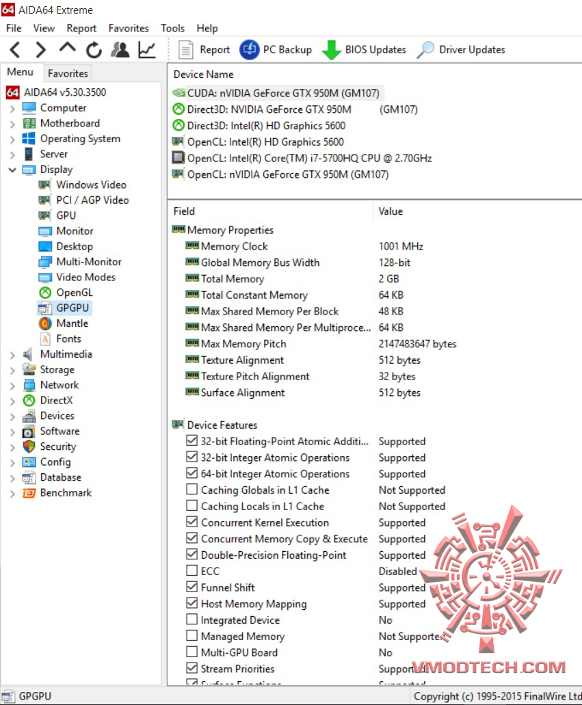The height and width of the screenshot is (705, 582).
Task: Click the PC Backup blue icon
Action: tap(250, 49)
